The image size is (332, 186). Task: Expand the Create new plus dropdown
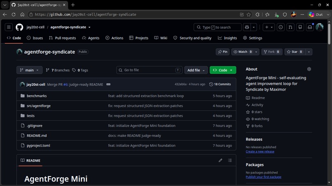coord(269,27)
